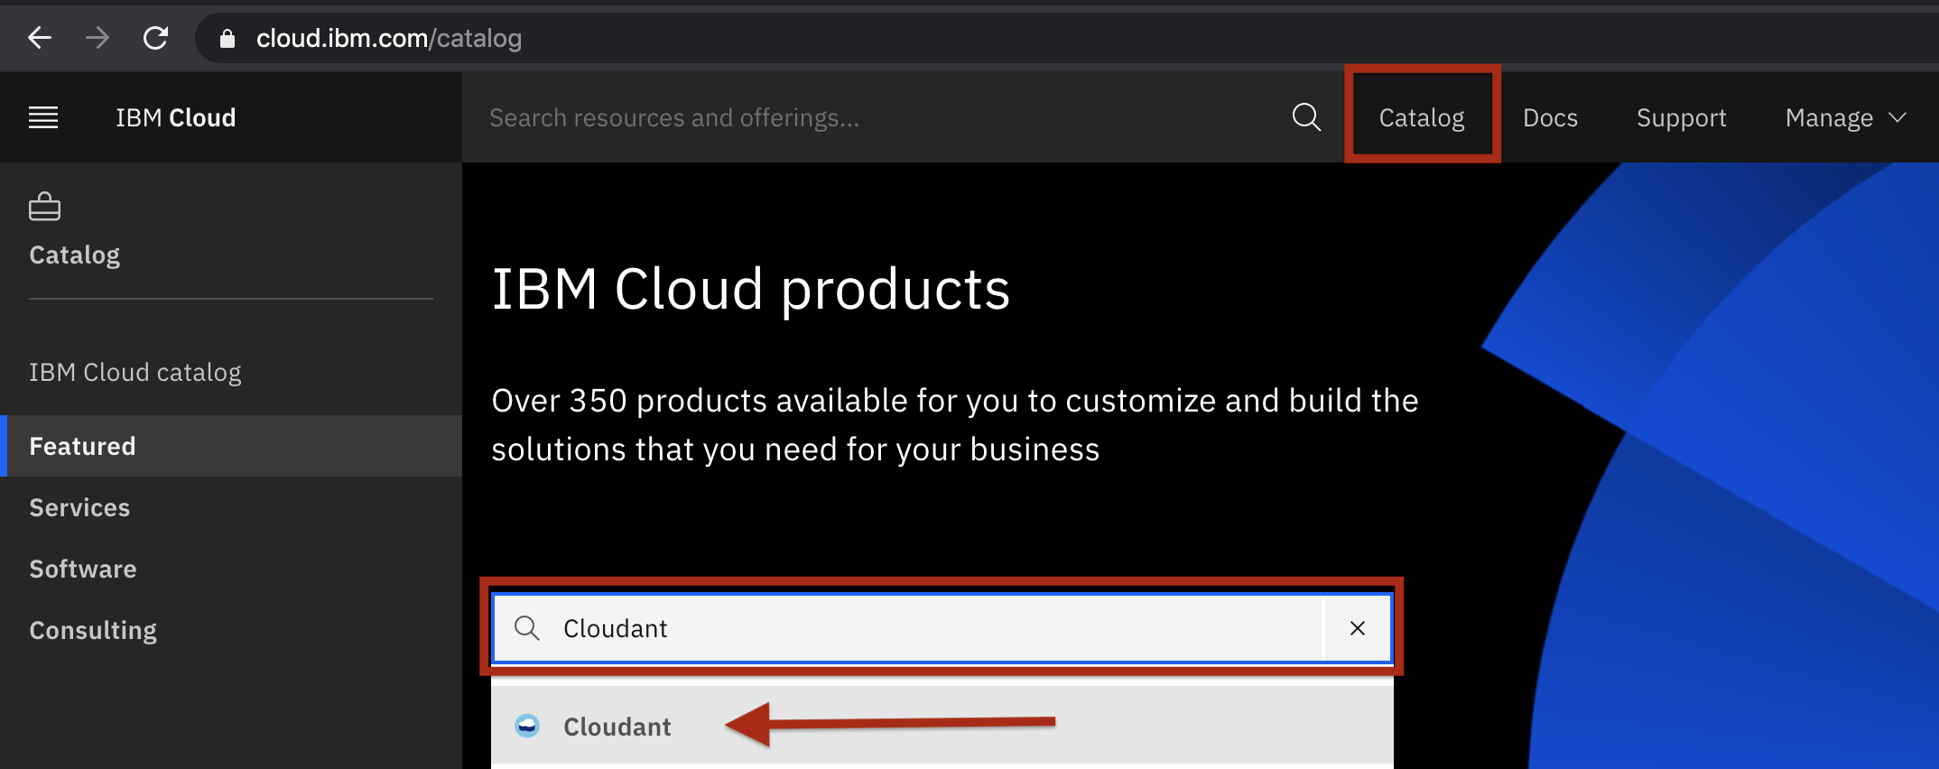Viewport: 1939px width, 769px height.
Task: Click the Catalog briefcase icon in sidebar
Action: pos(44,207)
